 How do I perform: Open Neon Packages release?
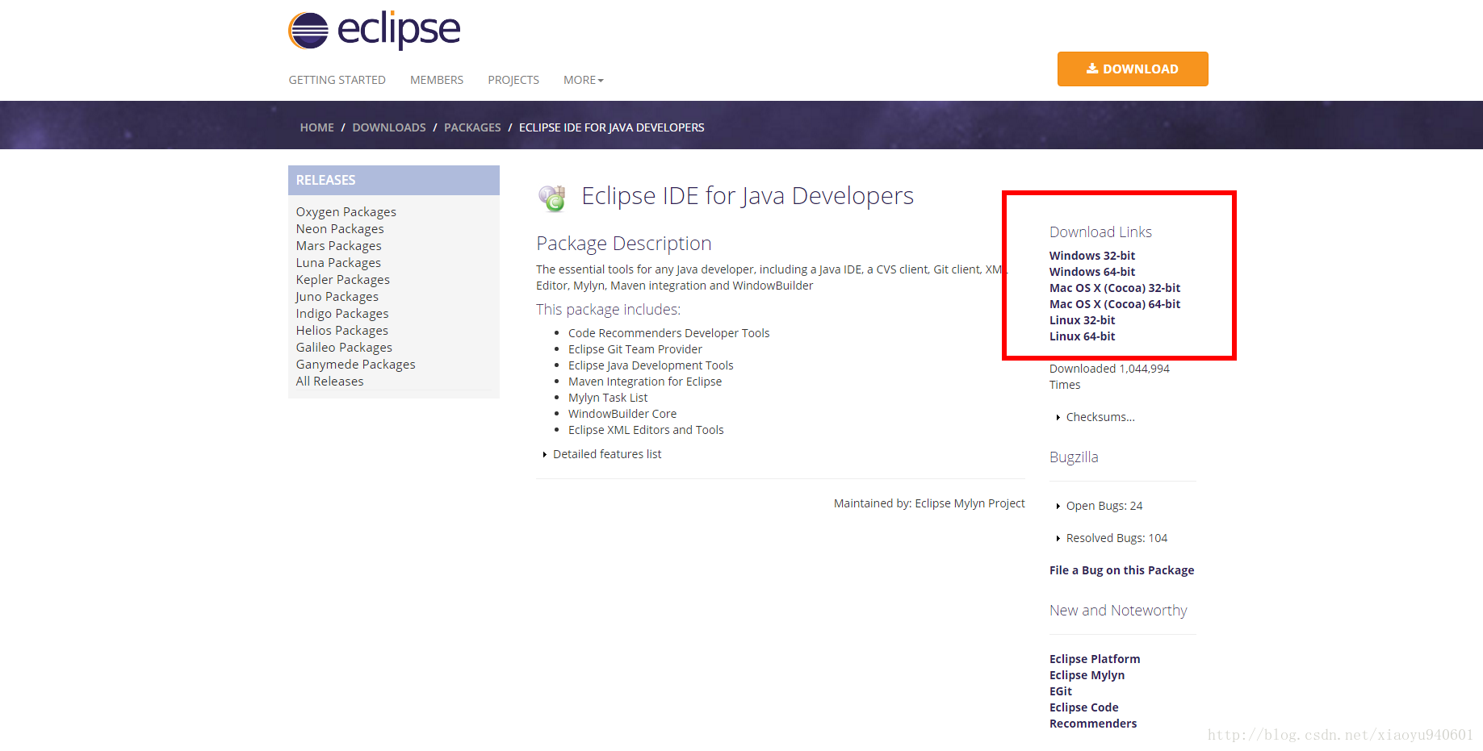tap(340, 229)
